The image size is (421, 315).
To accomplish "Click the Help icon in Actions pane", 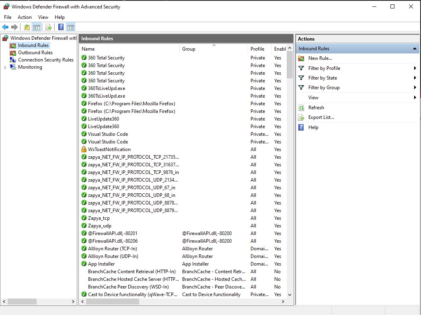I will 301,127.
